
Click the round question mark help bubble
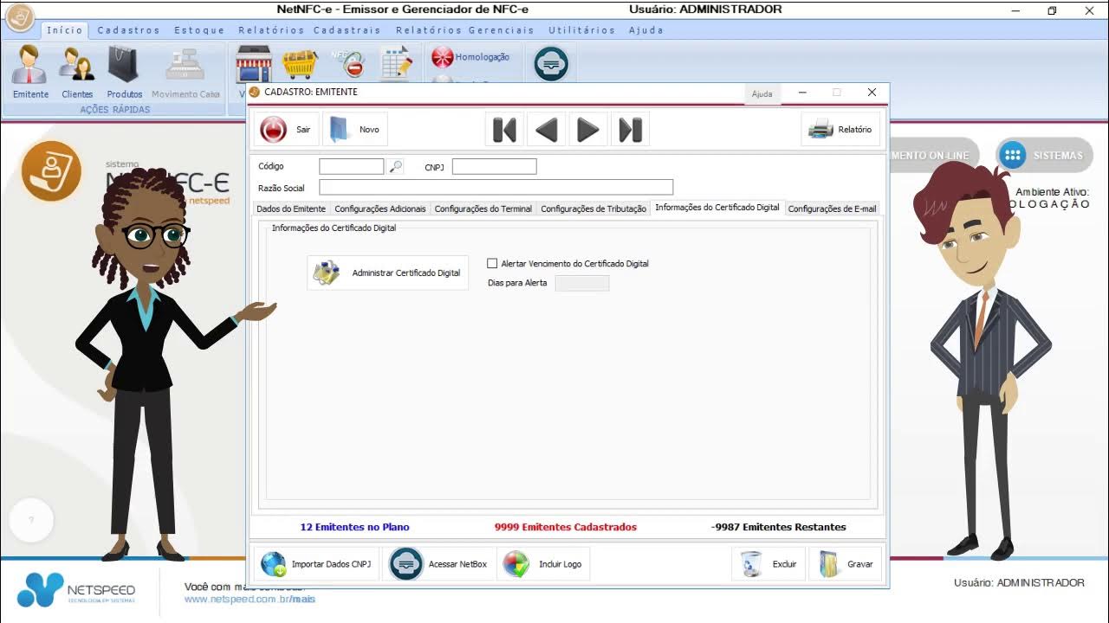point(31,520)
